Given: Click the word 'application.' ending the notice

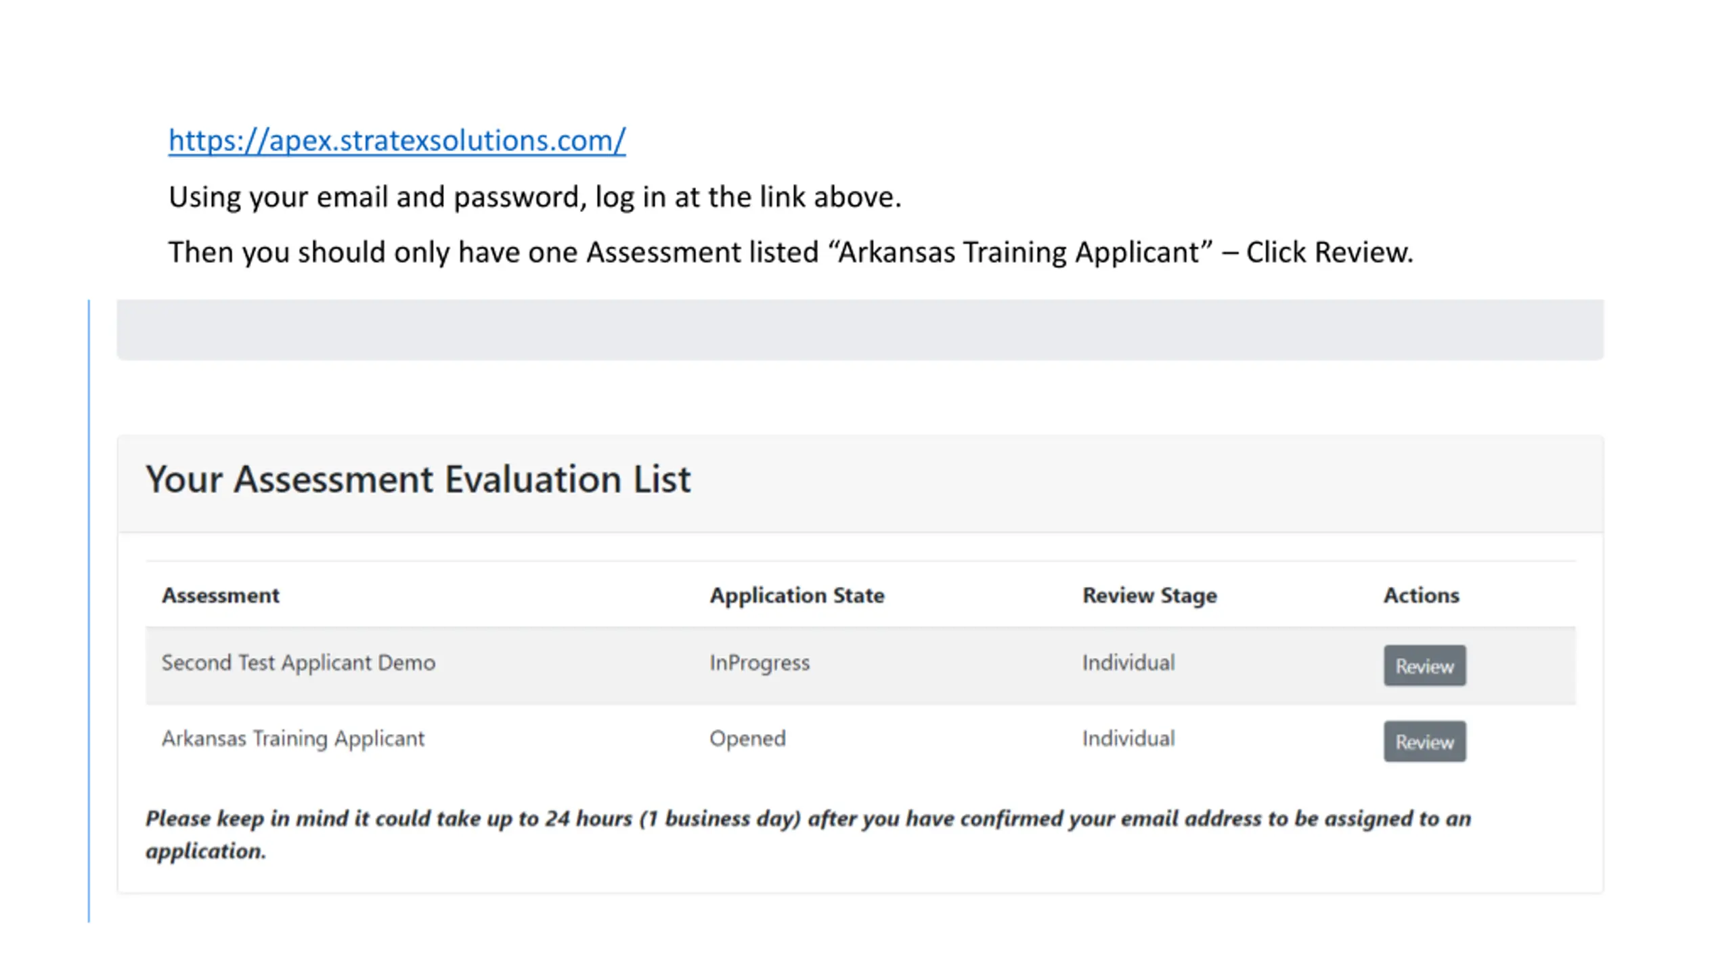Looking at the screenshot, I should (206, 851).
